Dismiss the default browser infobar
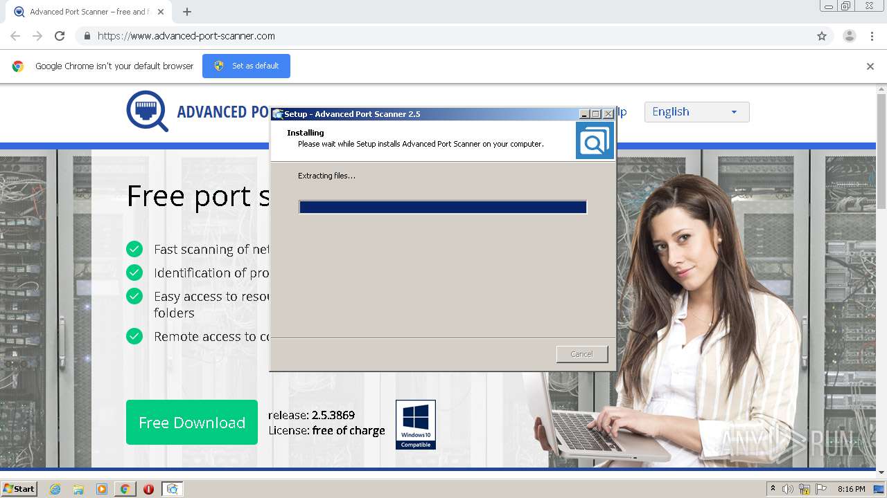The width and height of the screenshot is (887, 498). (x=870, y=66)
